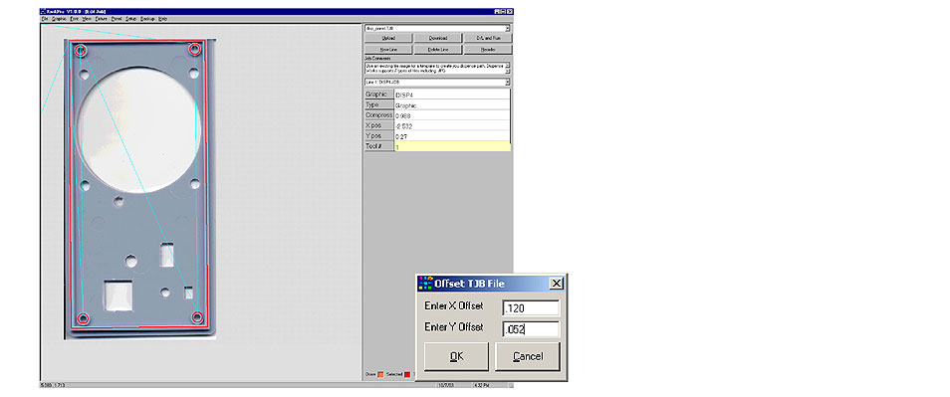The width and height of the screenshot is (950, 397).
Task: Select bottom-right red circle dispense point
Action: pos(196,316)
